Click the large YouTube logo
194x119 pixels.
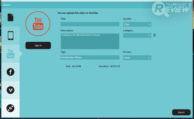point(38,24)
